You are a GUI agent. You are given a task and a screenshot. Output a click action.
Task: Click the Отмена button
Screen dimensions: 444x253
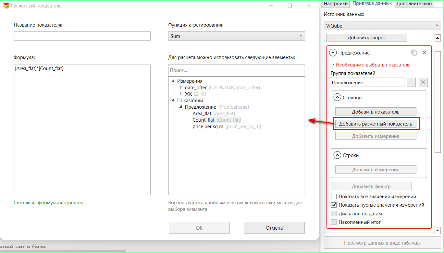pos(274,228)
